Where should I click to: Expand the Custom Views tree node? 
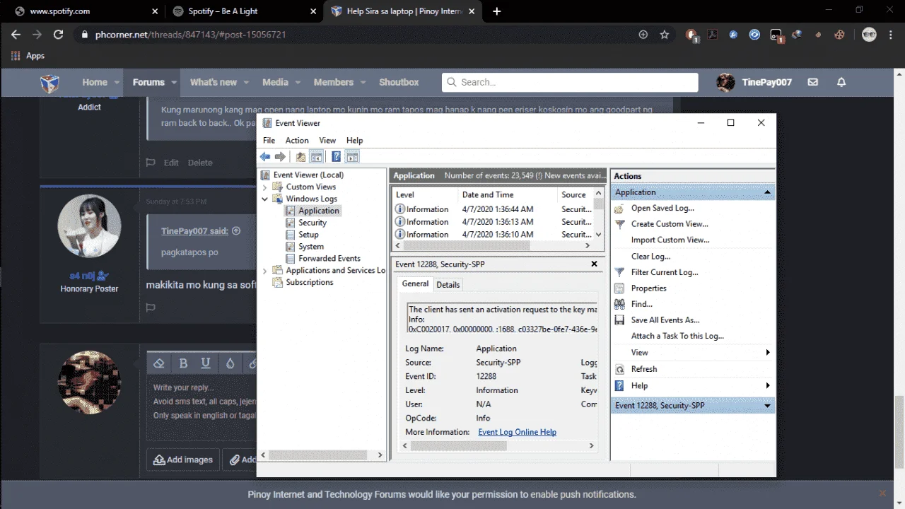(265, 187)
